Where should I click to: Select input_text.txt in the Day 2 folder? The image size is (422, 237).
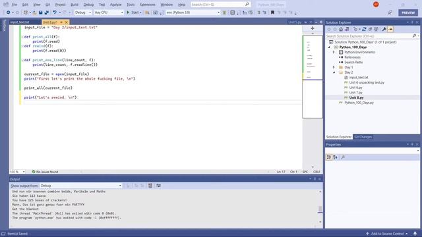point(359,78)
